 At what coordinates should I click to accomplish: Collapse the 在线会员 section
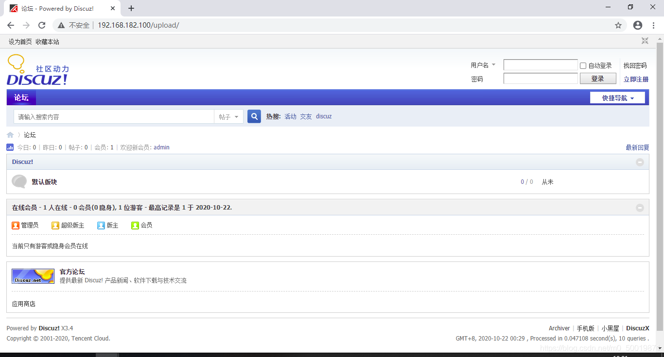(640, 208)
